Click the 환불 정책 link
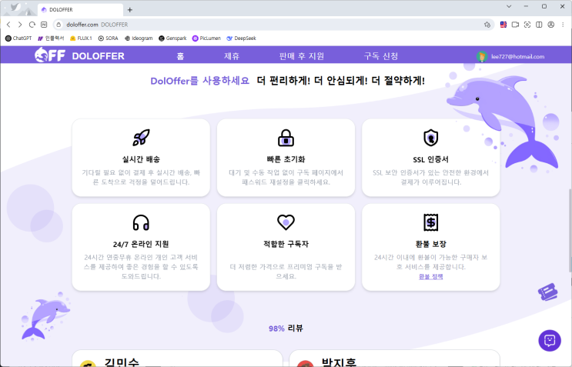The width and height of the screenshot is (572, 367). [430, 277]
